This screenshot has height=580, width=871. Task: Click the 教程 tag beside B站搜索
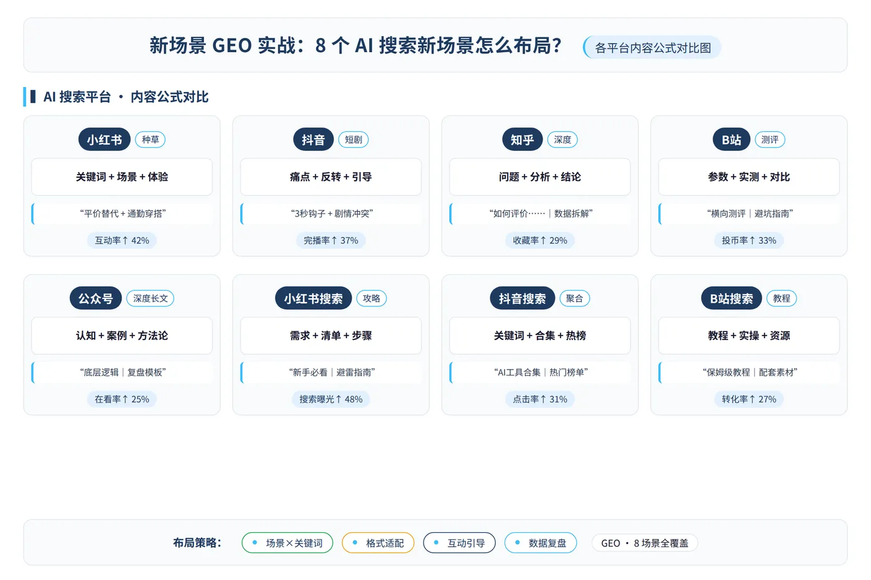click(x=782, y=298)
